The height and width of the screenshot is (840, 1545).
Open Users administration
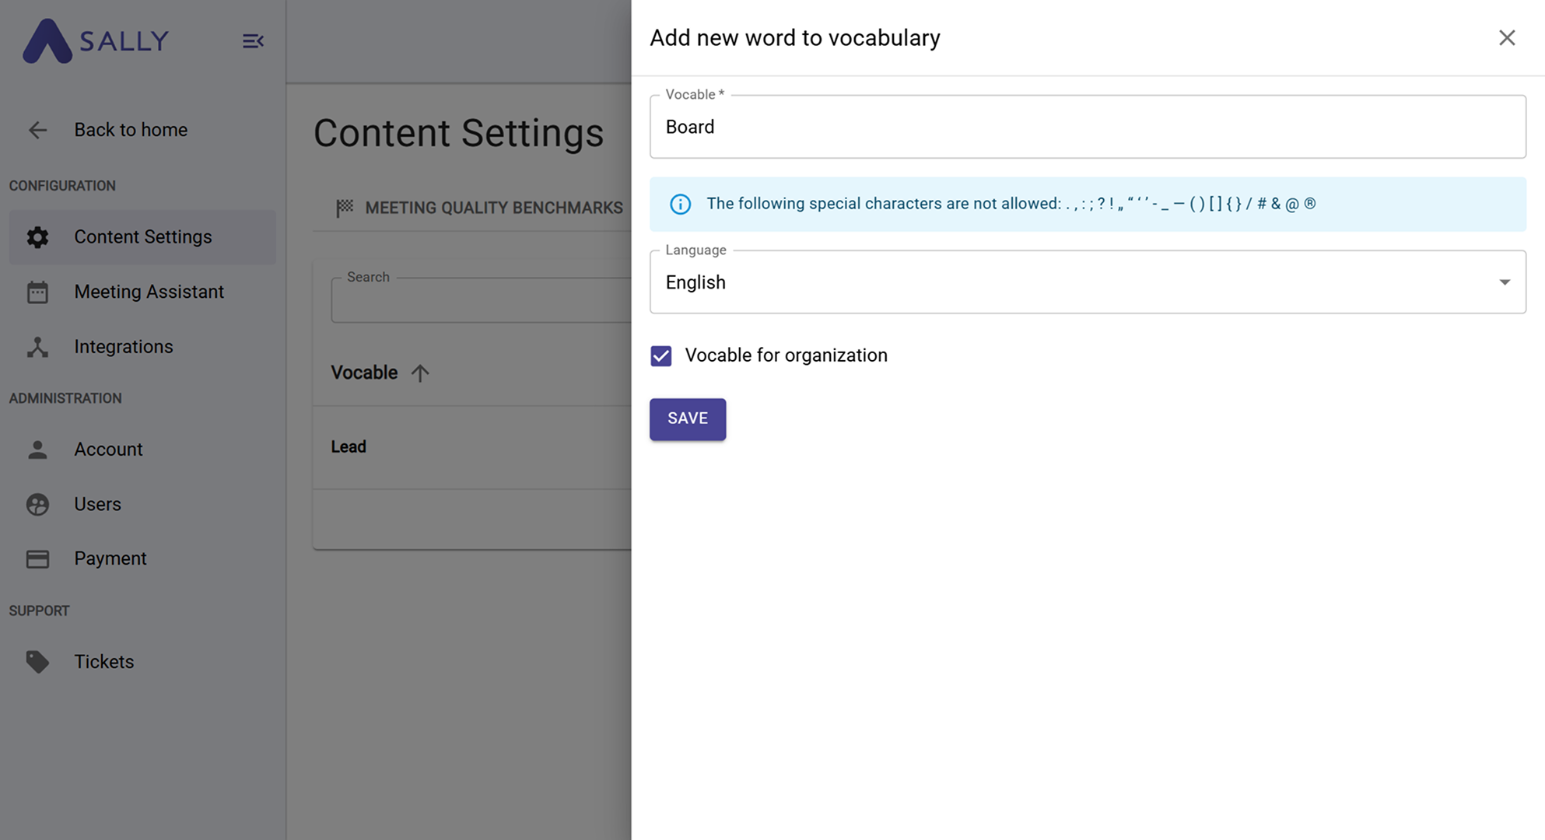tap(142, 504)
